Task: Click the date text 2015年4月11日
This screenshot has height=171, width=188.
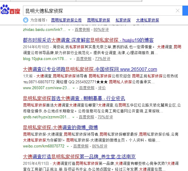Action: (36, 163)
